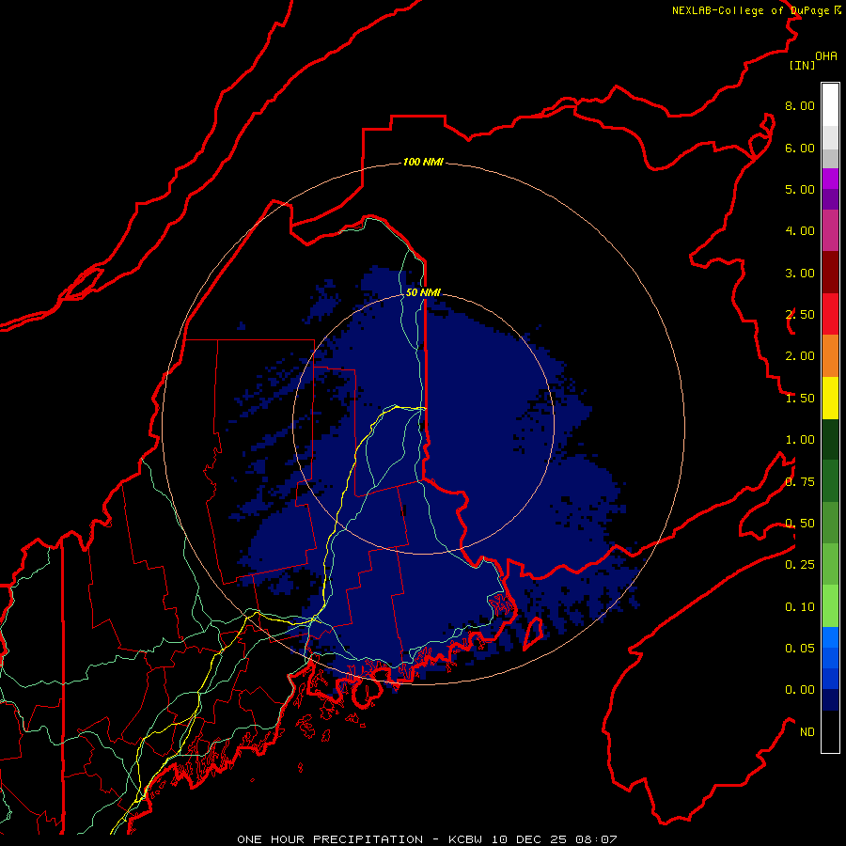This screenshot has width=846, height=846.
Task: Select the 4.00 legend value
Action: (800, 231)
